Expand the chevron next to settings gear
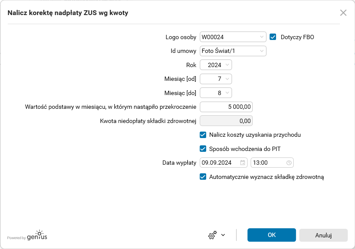 pos(223,235)
